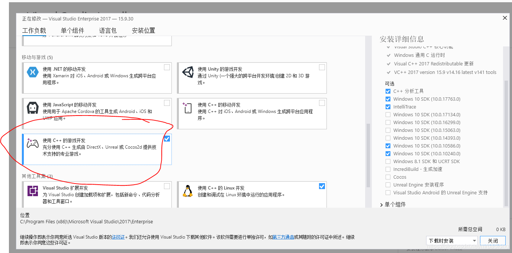
Task: Click the Xamarin .NET mobile development icon
Action: pos(33,72)
